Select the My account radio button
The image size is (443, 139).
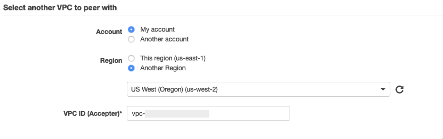(x=131, y=29)
